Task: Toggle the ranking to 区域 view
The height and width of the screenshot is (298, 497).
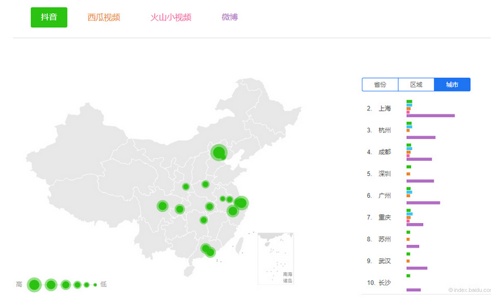Action: 416,85
